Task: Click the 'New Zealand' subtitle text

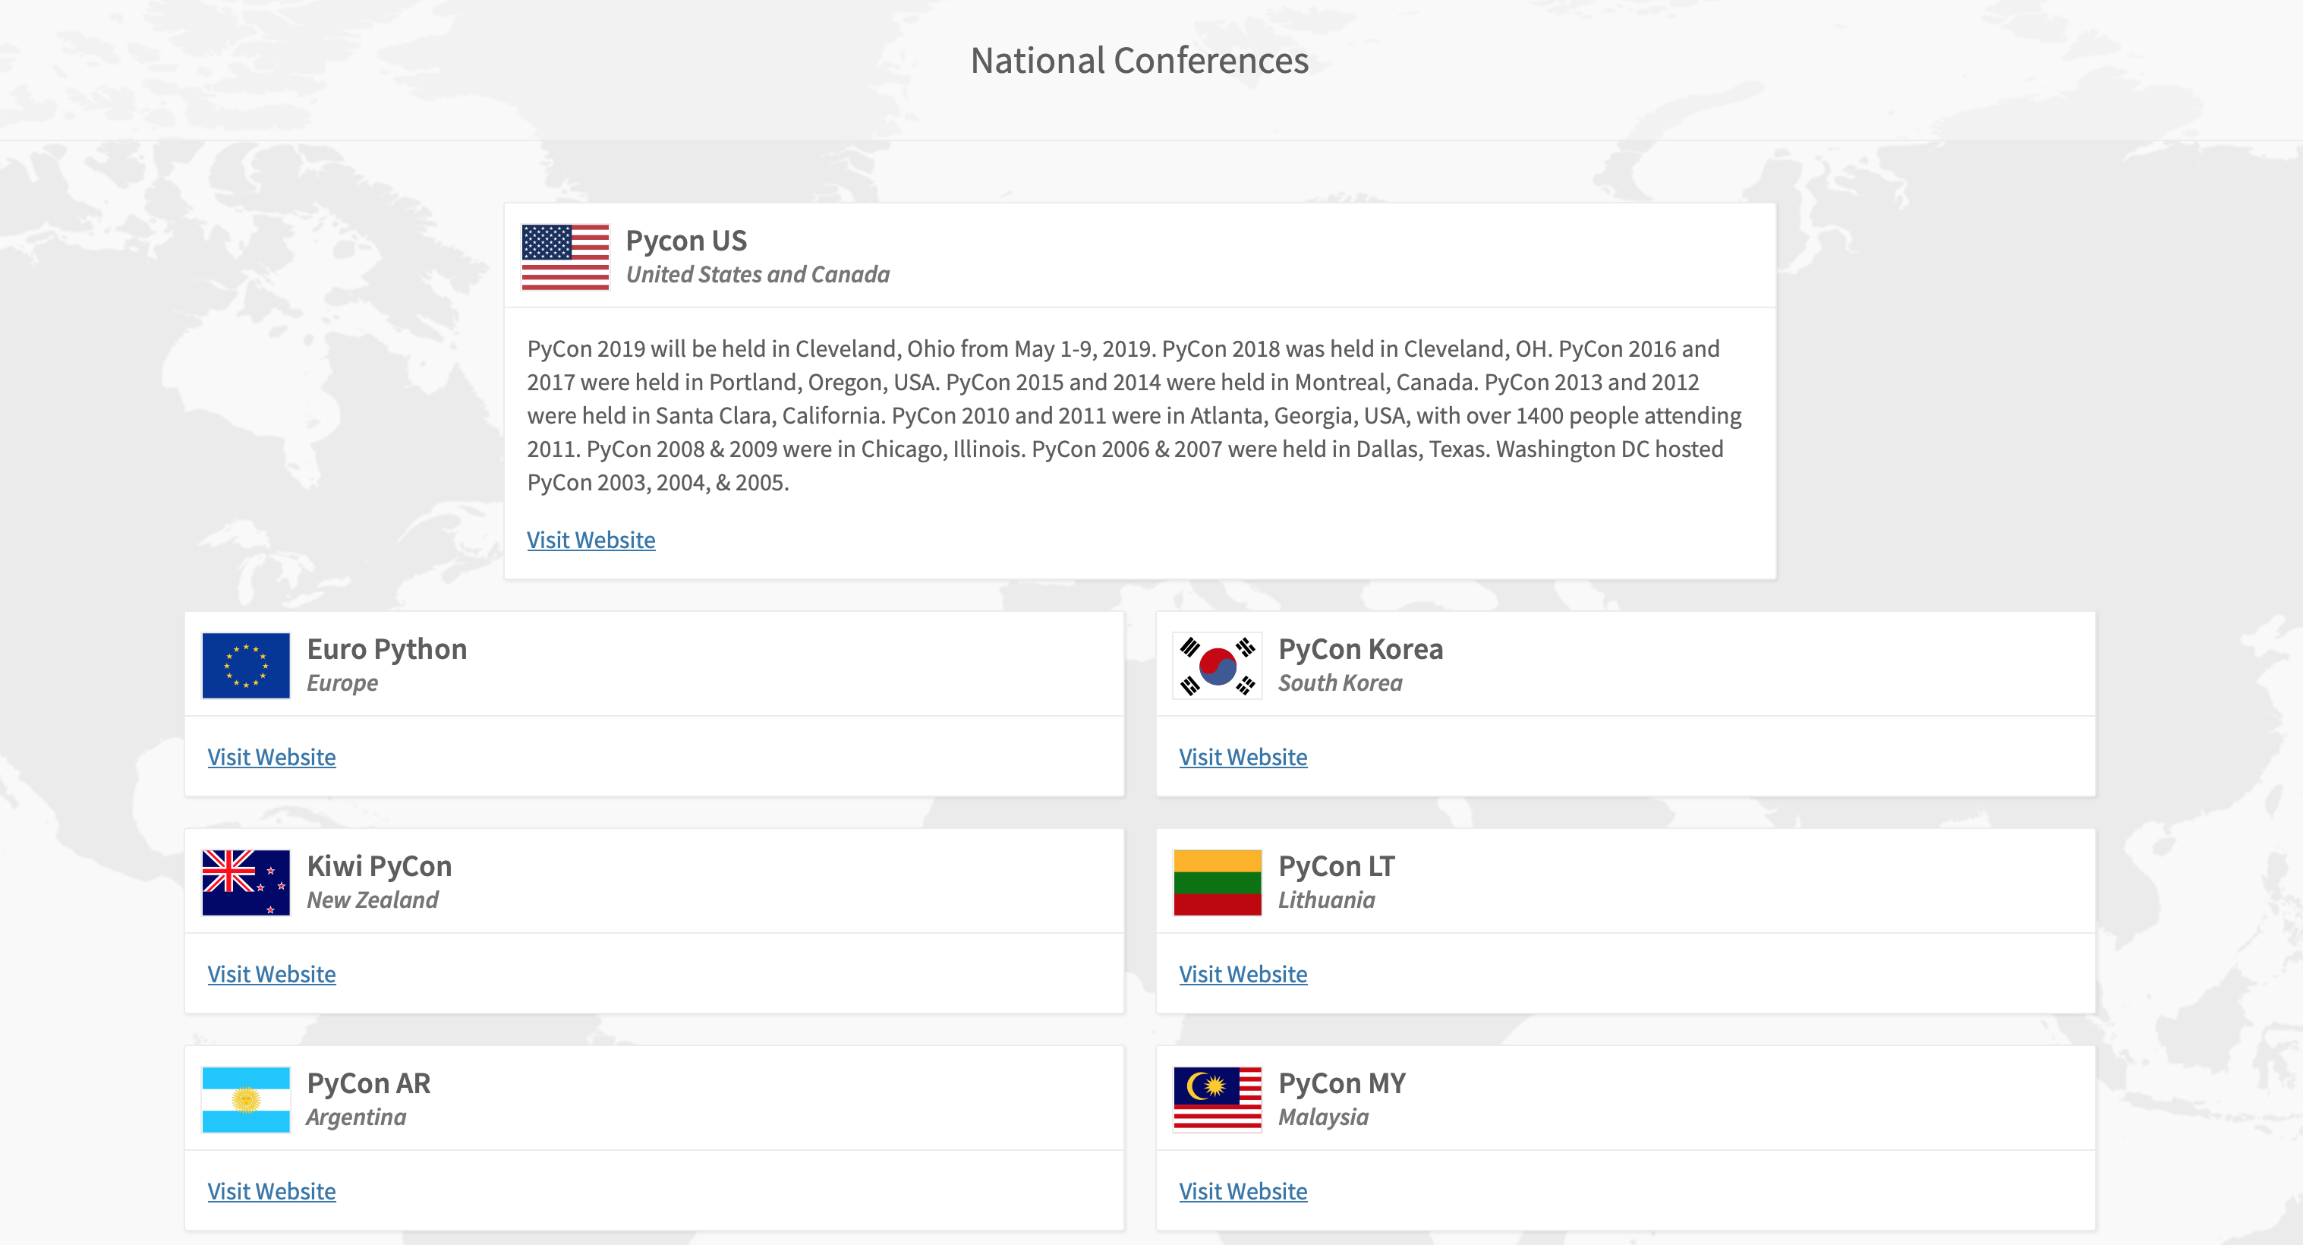Action: [x=373, y=900]
